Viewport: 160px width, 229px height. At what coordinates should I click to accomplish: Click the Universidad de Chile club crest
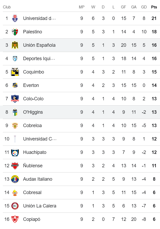click(x=15, y=18)
